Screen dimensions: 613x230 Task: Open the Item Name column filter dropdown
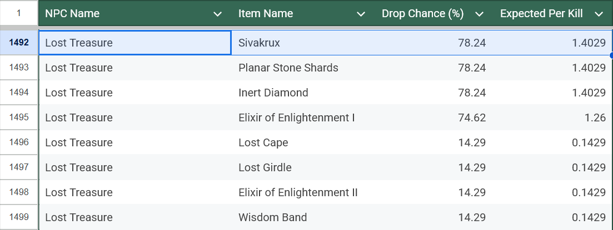point(361,14)
